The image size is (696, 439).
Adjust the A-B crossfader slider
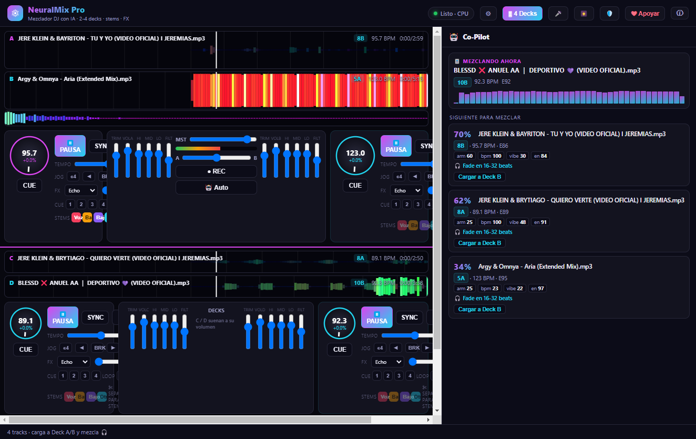pyautogui.click(x=217, y=158)
